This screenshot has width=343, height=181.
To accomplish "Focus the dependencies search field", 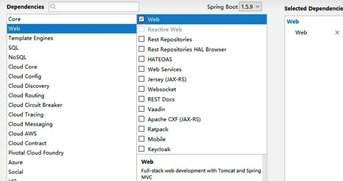I will [x=94, y=7].
